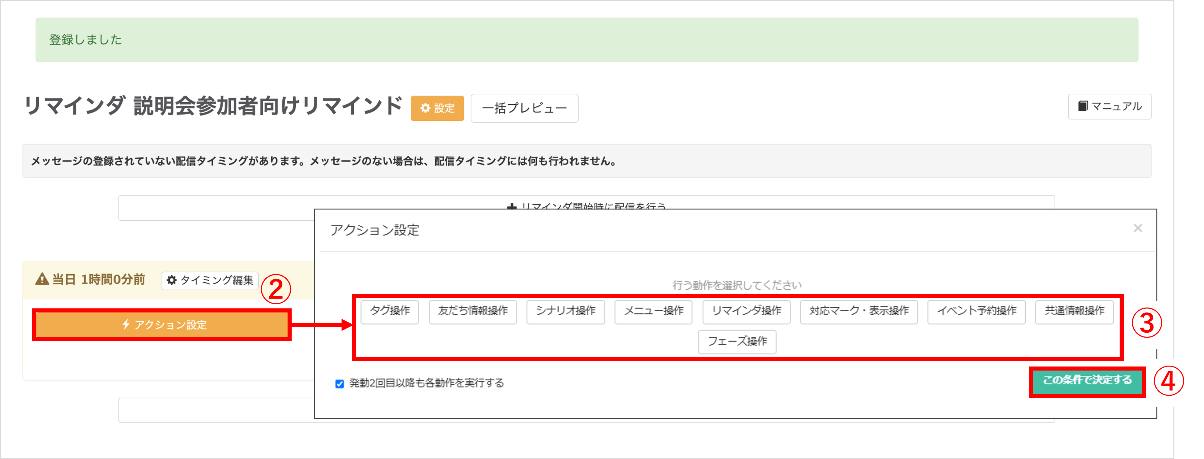
Task: Click the book icon beside マニュアル
Action: pos(1083,106)
